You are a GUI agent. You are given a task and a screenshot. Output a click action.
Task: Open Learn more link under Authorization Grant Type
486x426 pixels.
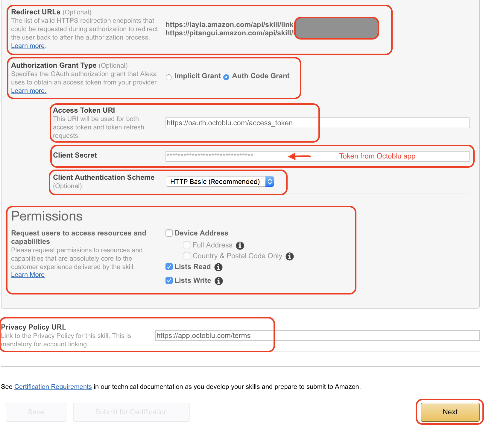pos(29,91)
